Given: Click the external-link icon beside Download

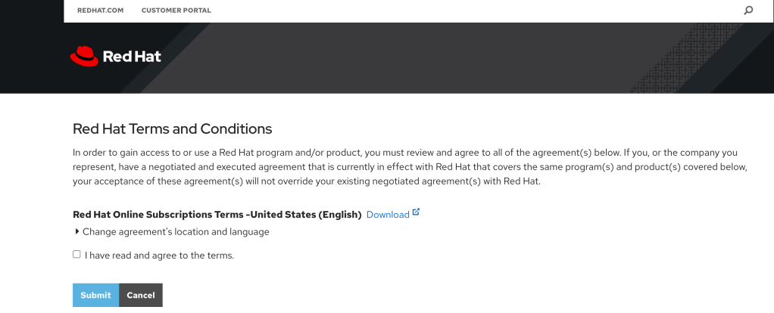Looking at the screenshot, I should [x=416, y=213].
